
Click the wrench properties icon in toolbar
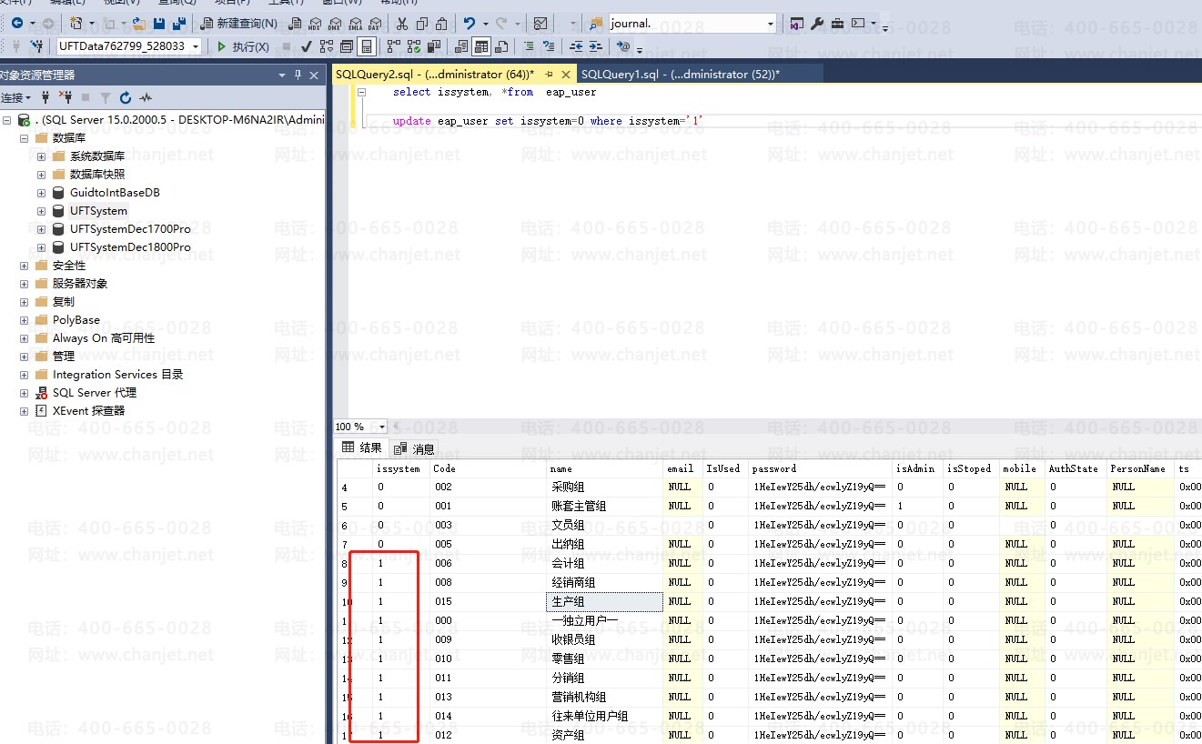point(817,24)
